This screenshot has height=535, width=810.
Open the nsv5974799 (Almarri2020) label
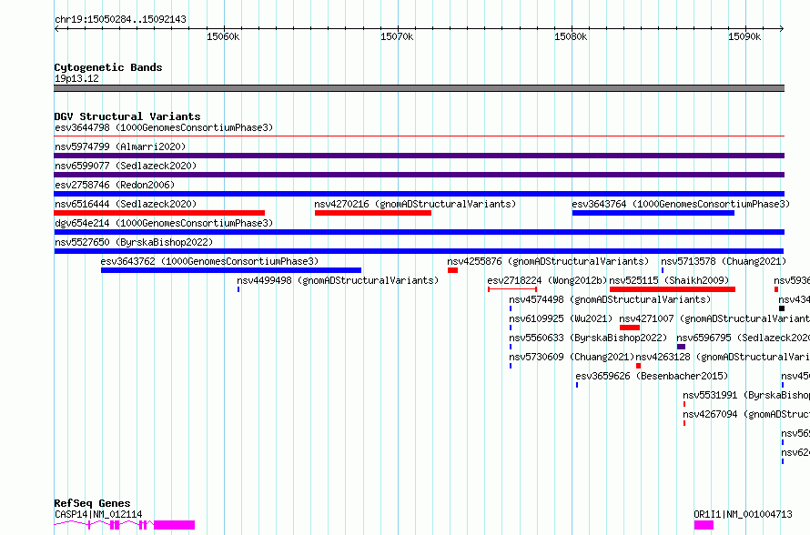[x=120, y=146]
